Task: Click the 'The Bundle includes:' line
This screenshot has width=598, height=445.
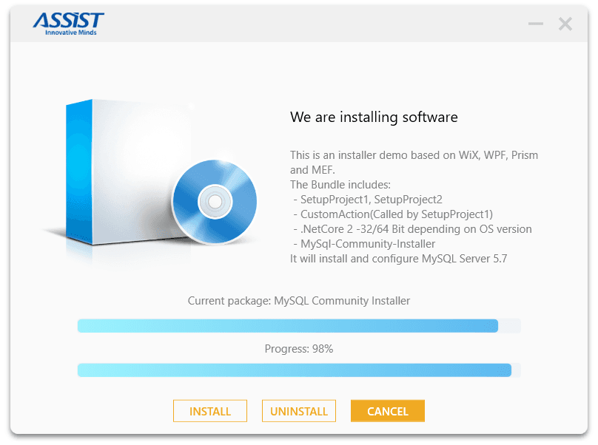Action: (340, 184)
